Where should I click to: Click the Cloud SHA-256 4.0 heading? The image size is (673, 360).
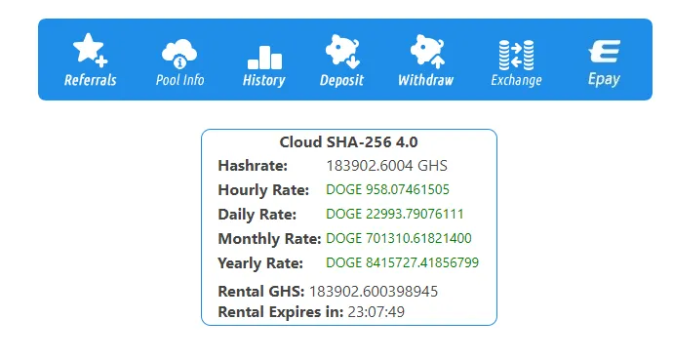tap(348, 142)
